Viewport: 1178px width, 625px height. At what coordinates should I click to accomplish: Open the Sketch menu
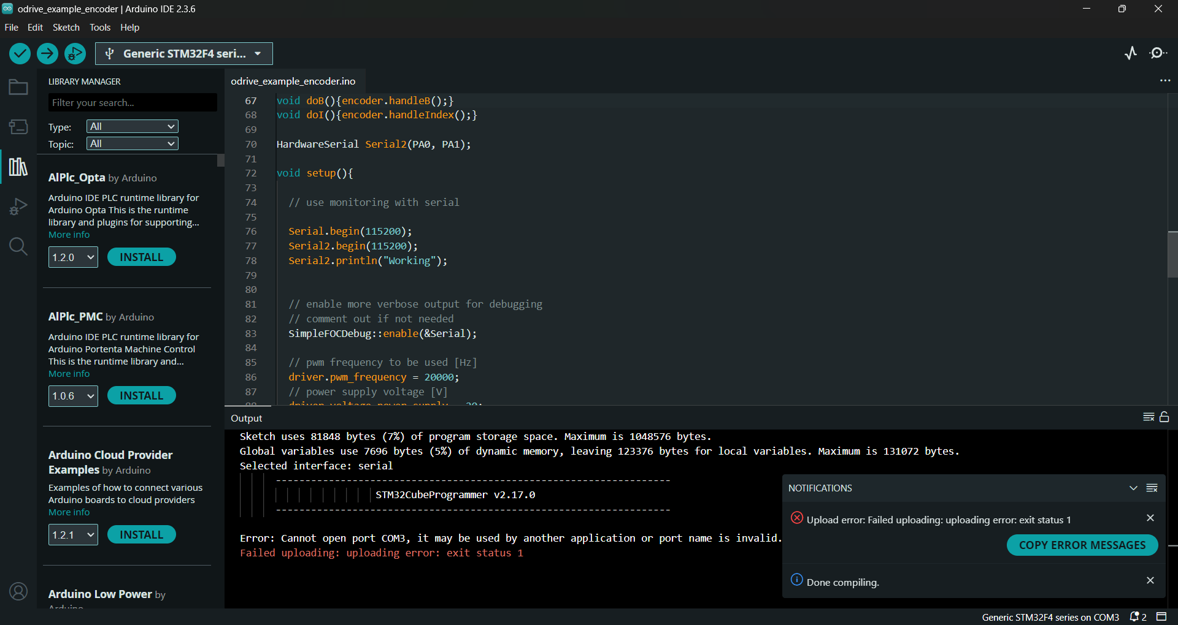(66, 28)
